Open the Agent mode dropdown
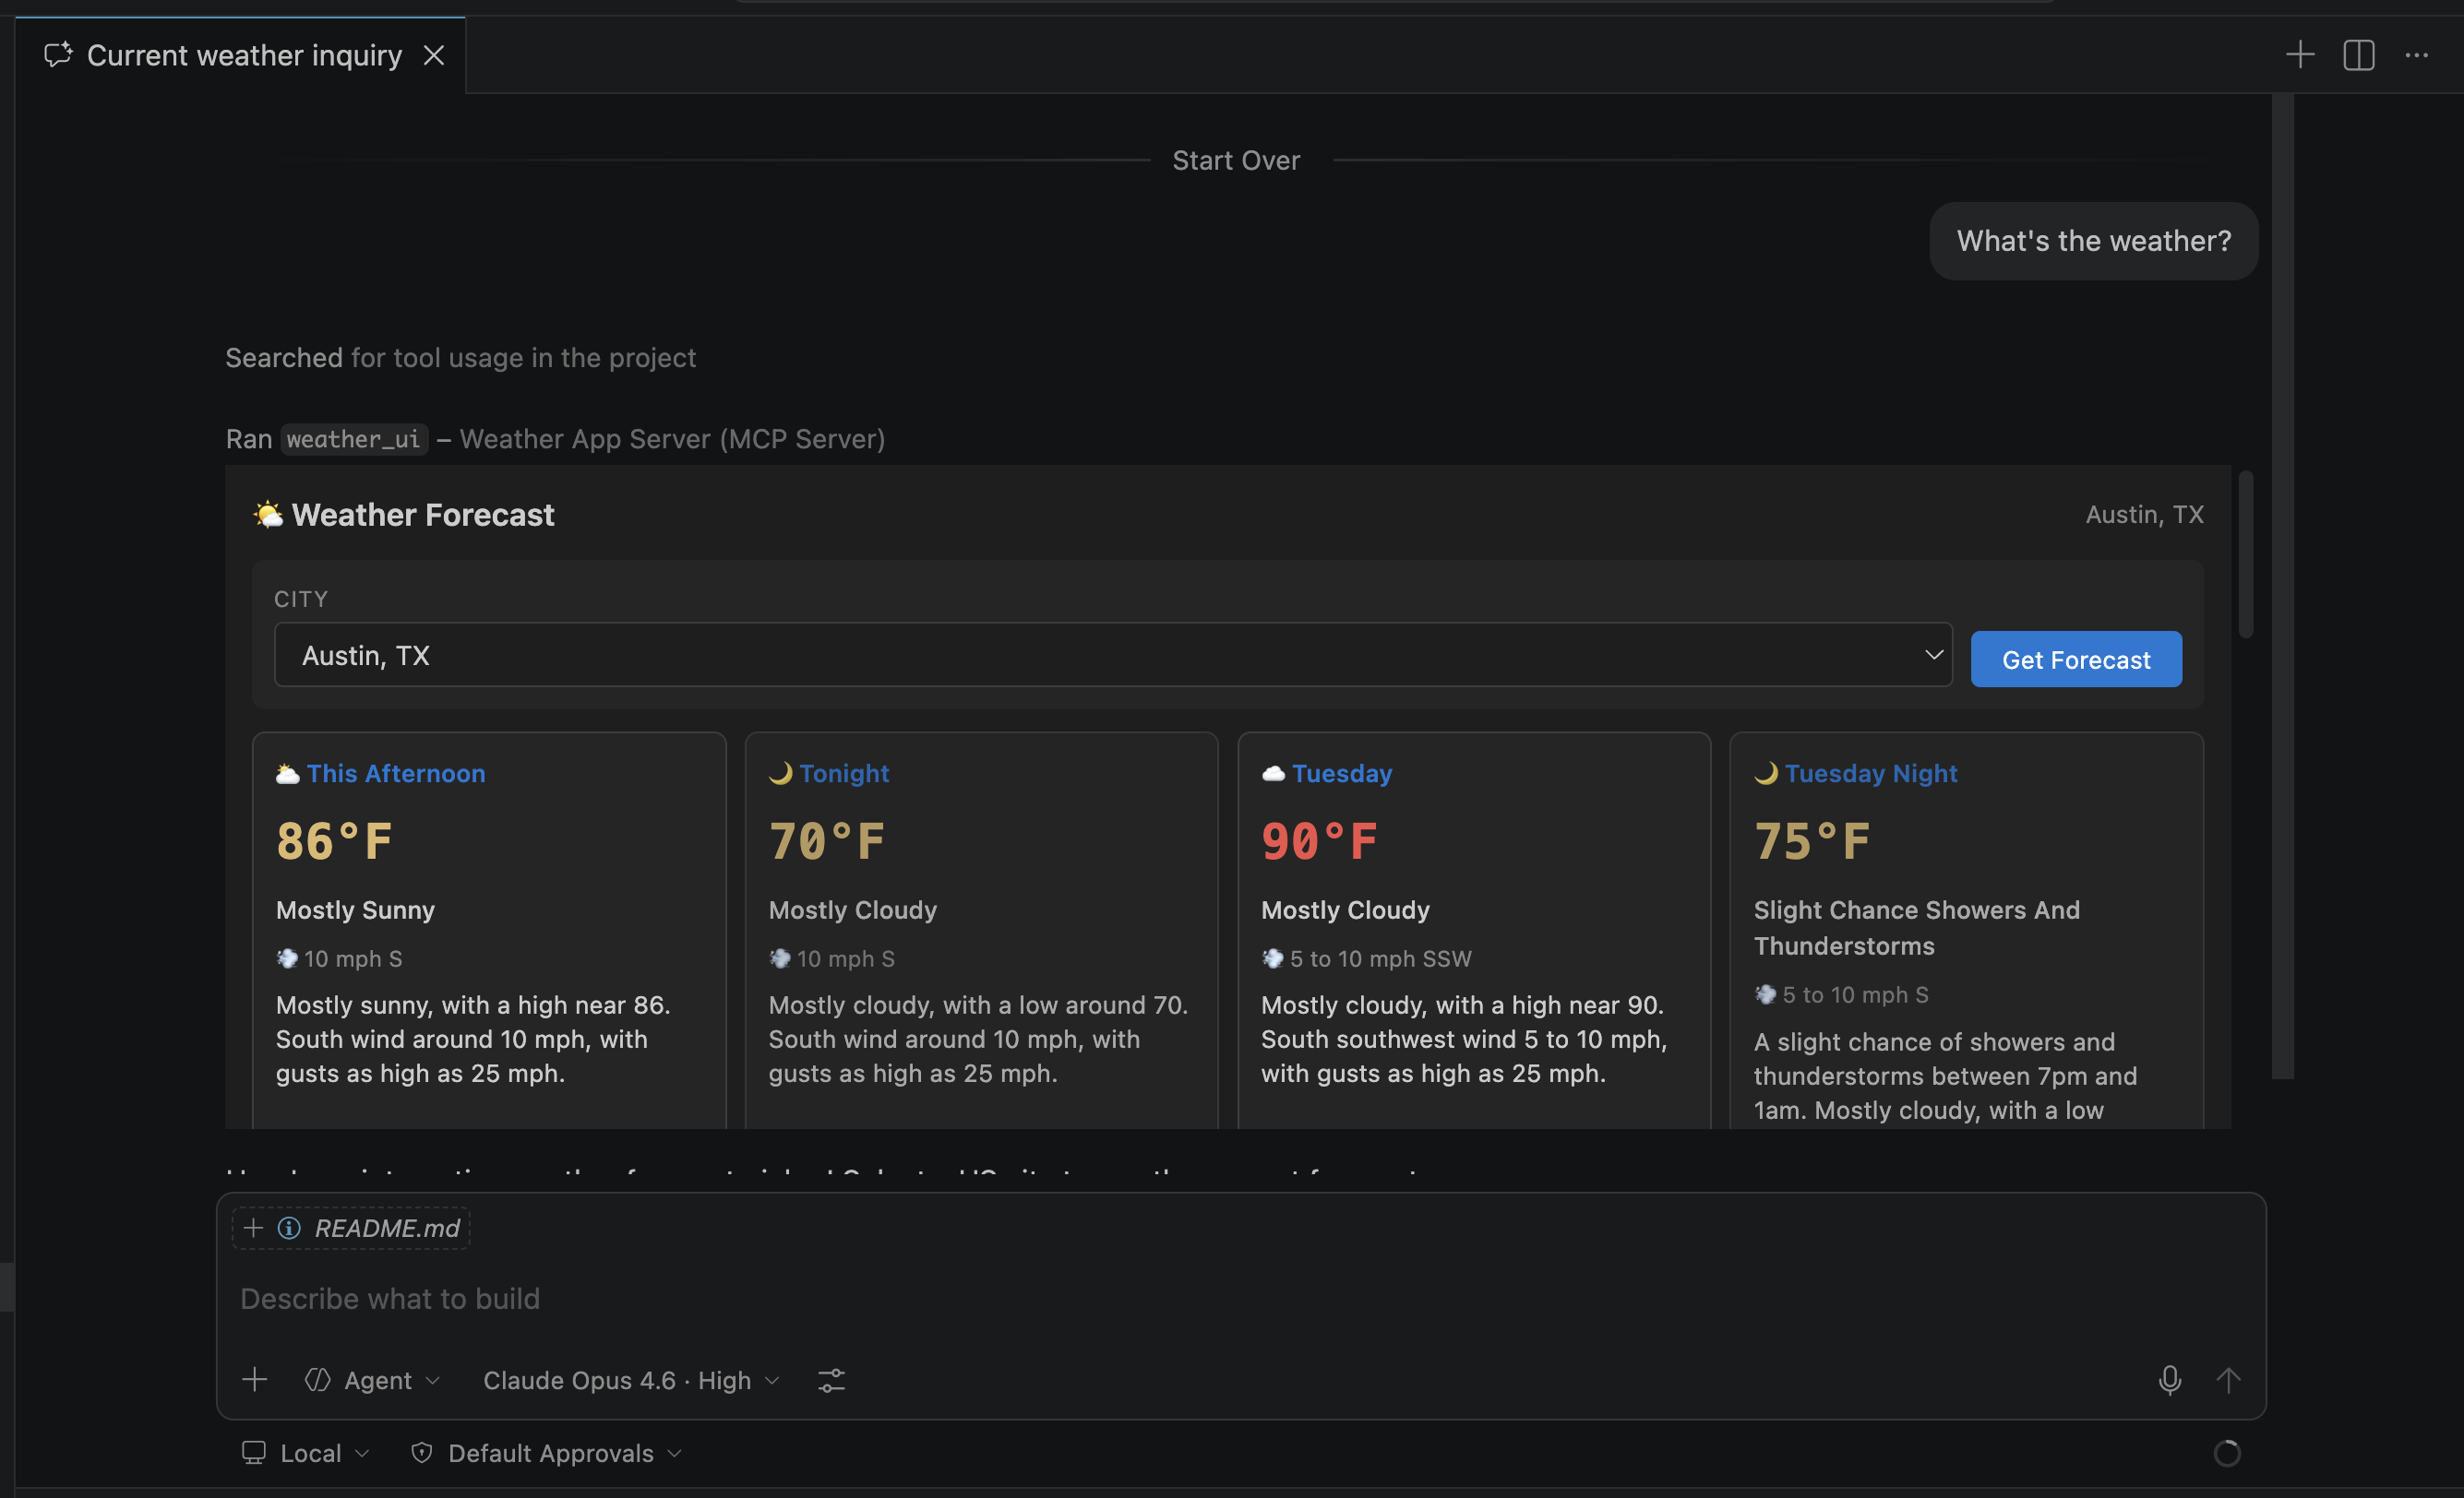 point(373,1380)
